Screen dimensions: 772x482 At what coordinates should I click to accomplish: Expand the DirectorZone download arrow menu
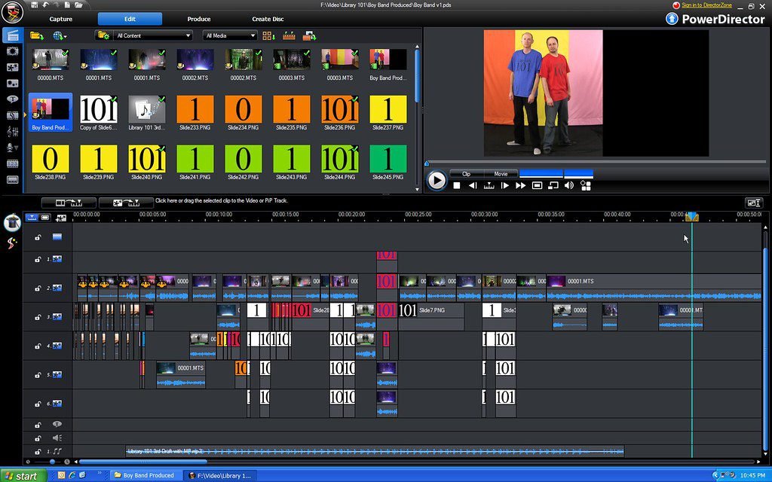64,35
